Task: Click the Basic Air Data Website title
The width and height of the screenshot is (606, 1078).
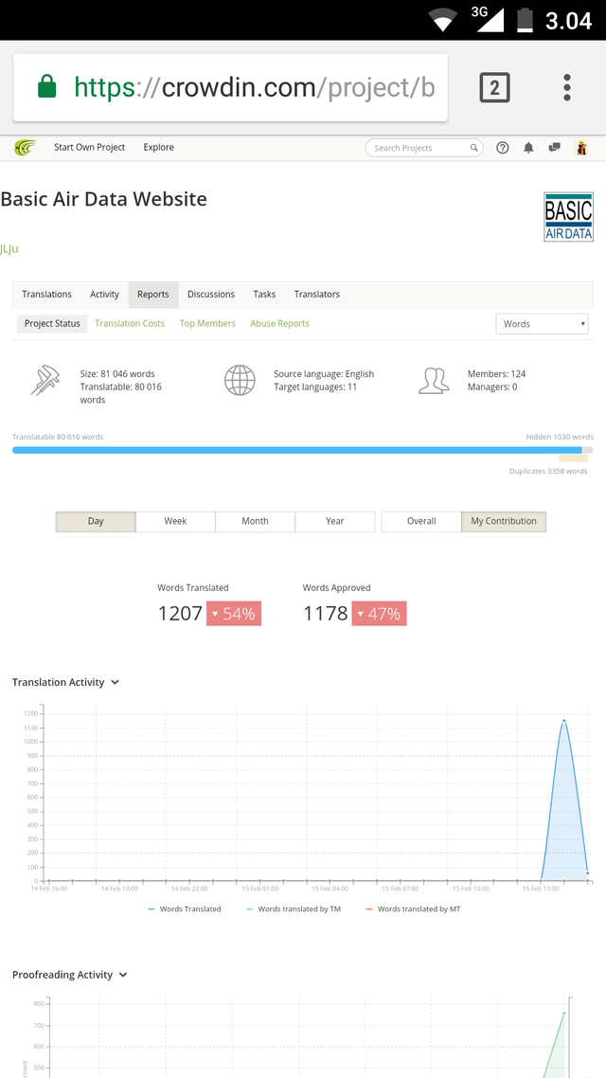Action: pyautogui.click(x=104, y=199)
